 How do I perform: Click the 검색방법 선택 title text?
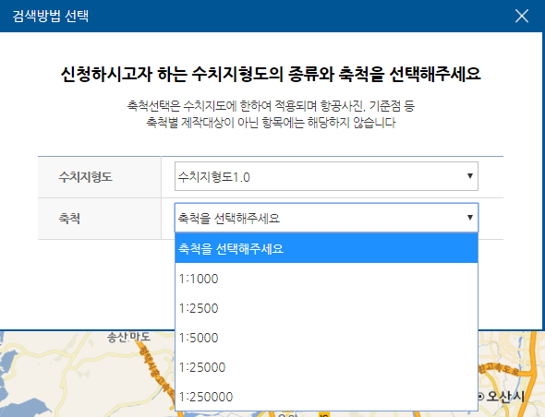point(51,16)
